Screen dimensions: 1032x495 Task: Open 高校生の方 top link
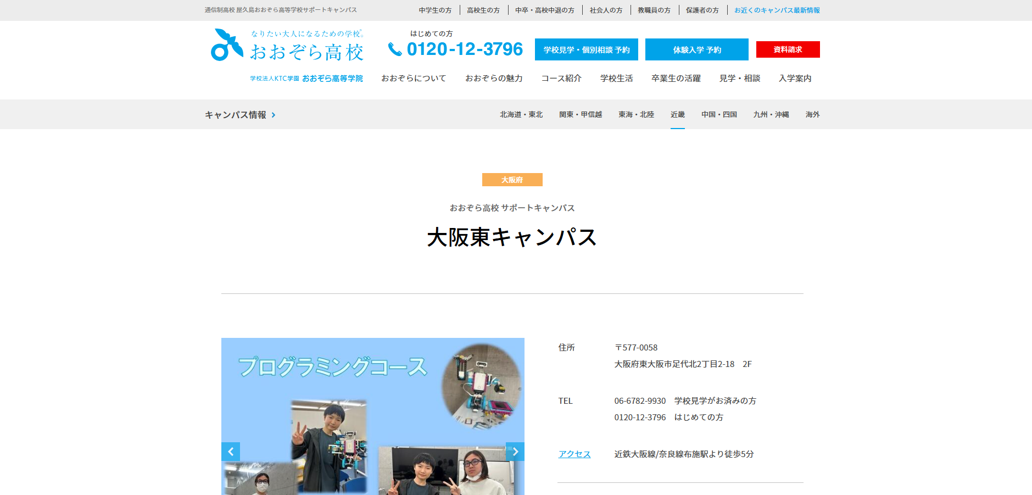483,10
